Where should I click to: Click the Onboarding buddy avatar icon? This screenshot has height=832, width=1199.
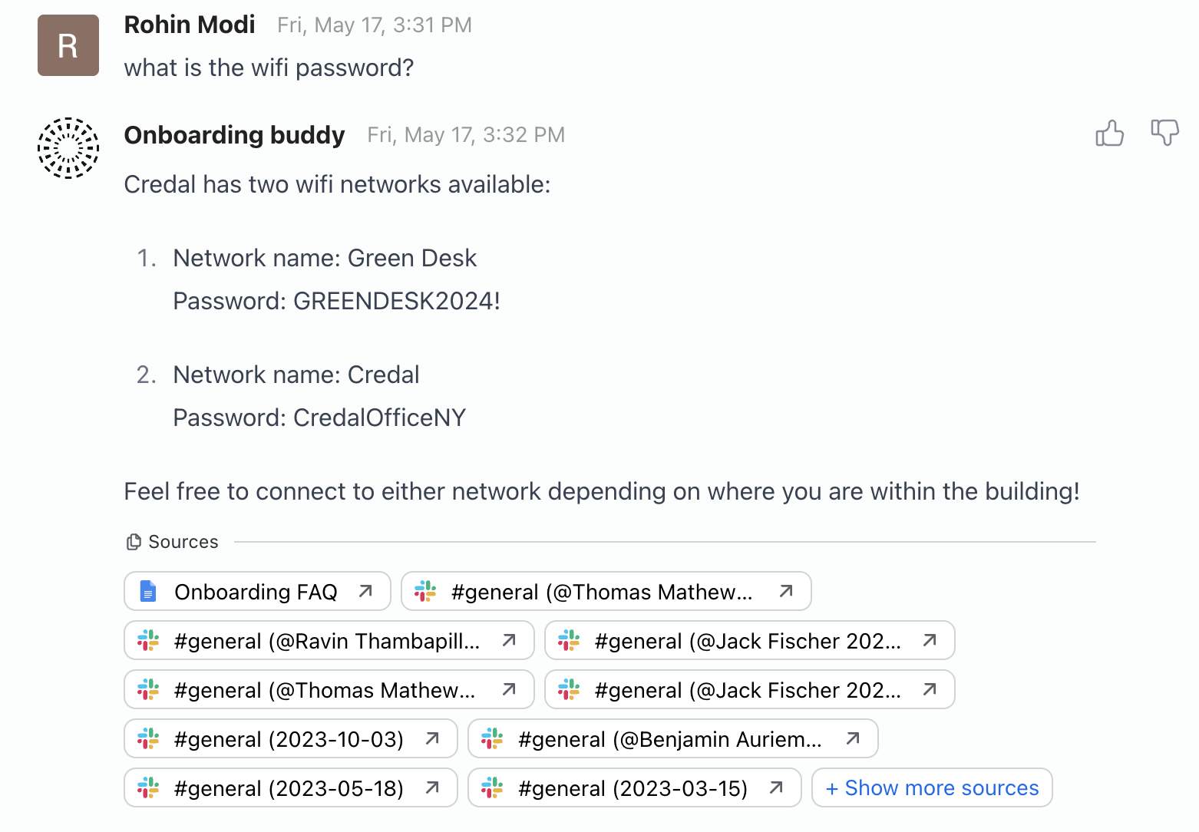pyautogui.click(x=68, y=148)
